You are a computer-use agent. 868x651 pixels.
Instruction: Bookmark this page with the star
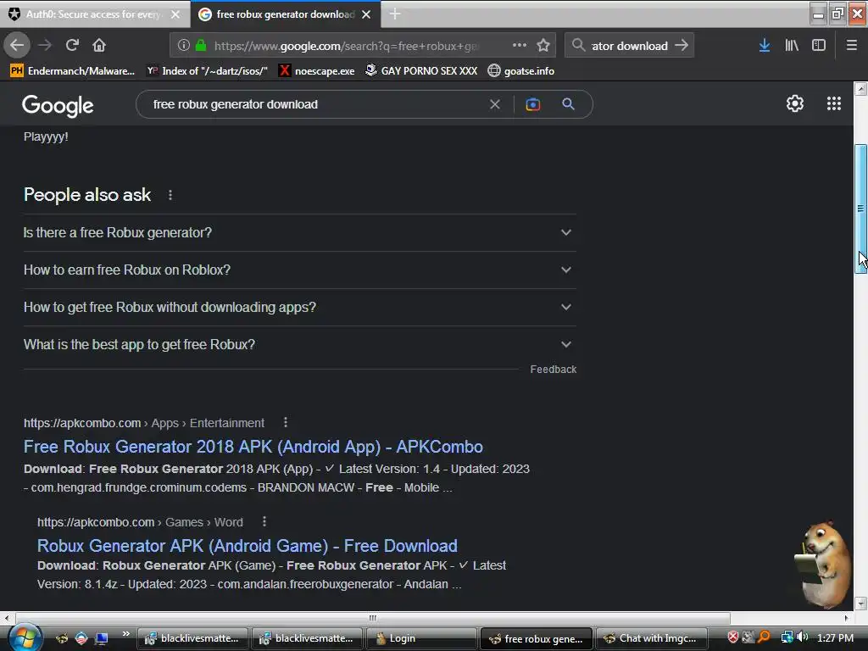click(x=543, y=45)
